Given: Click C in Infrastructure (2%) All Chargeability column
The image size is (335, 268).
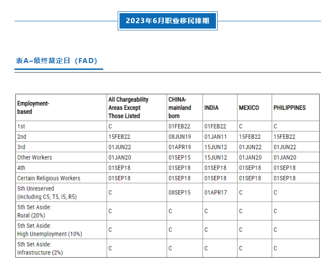Looking at the screenshot, I should coord(110,249).
